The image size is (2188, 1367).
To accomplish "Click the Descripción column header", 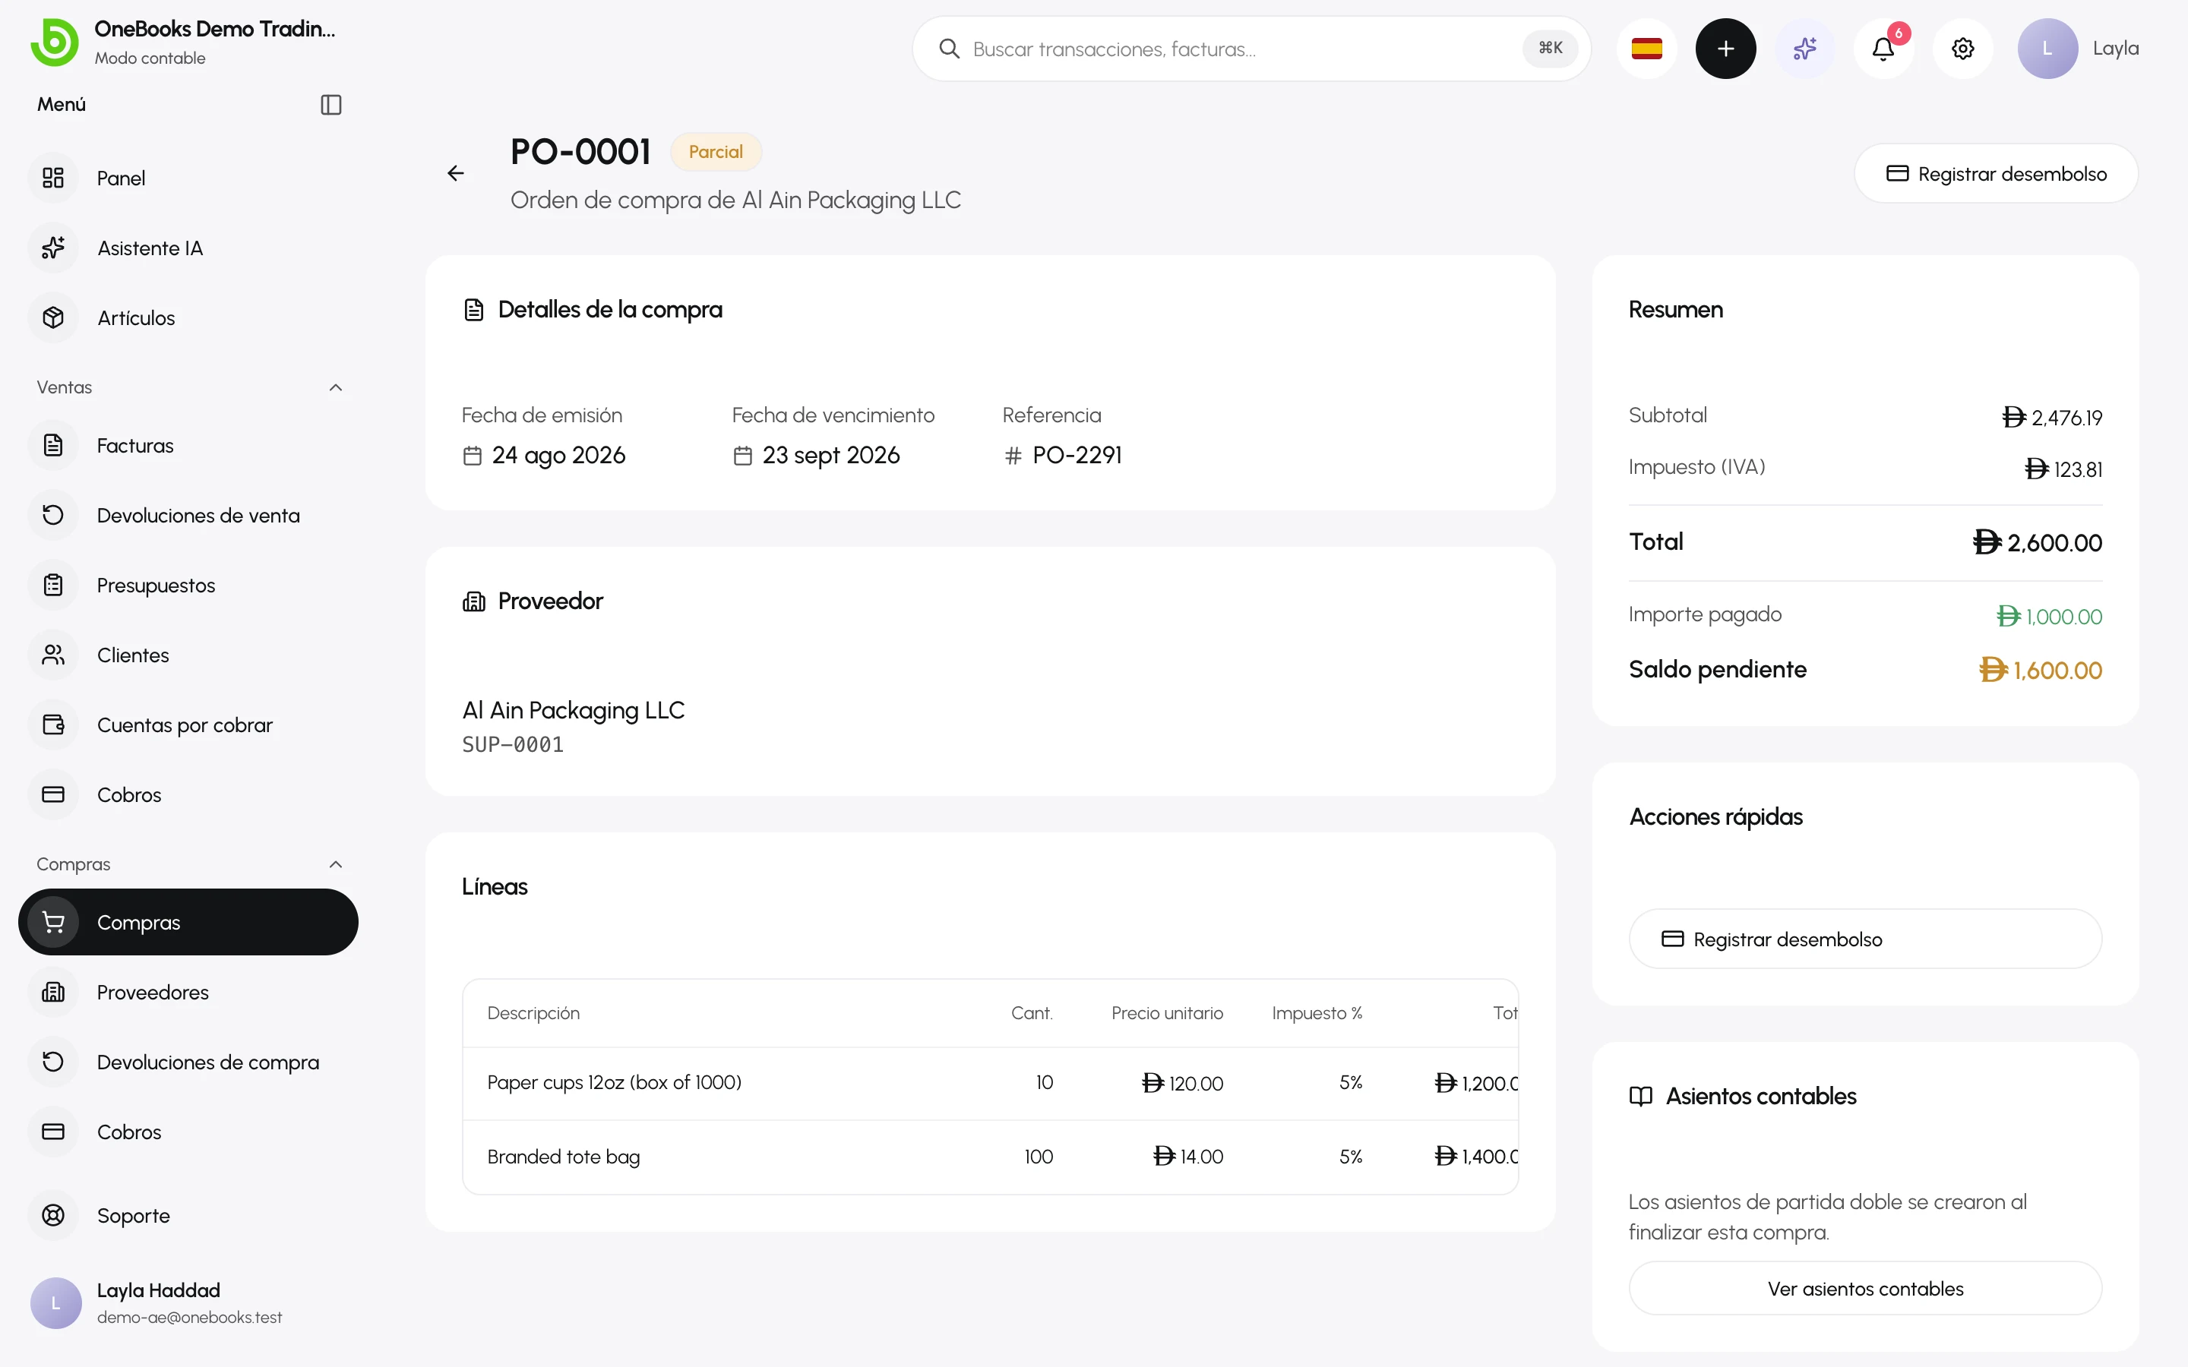I will [533, 1012].
